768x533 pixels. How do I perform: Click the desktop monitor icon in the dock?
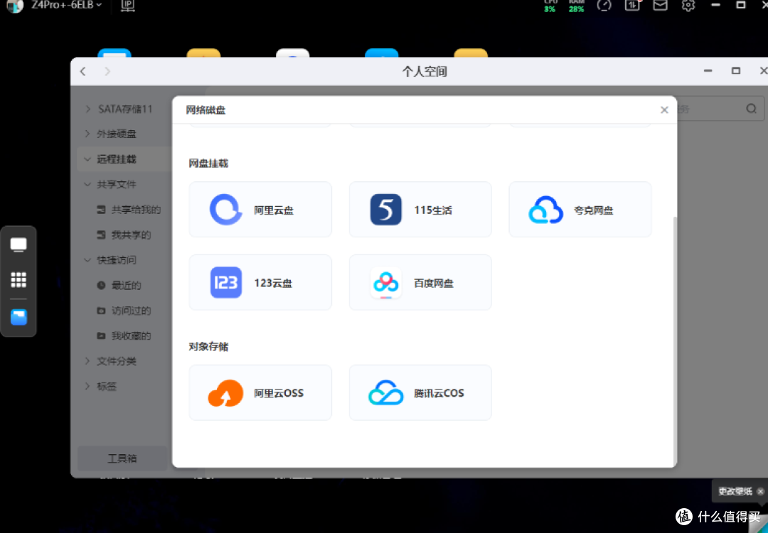(18, 244)
